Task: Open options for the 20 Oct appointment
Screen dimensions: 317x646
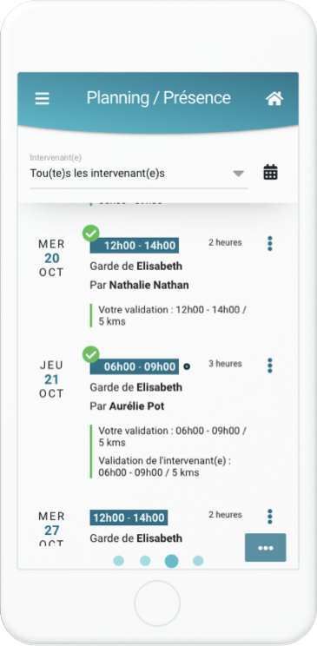Action: click(x=270, y=243)
